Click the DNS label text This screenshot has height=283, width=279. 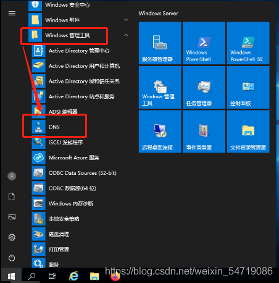coord(54,127)
